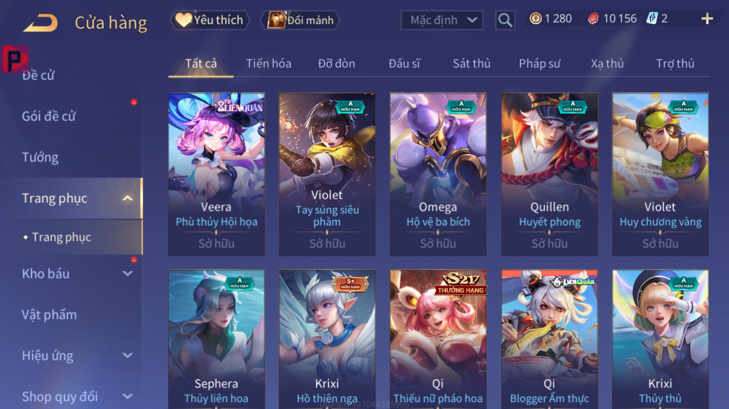Open Đổi mảnh treasure chest button
Image resolution: width=729 pixels, height=409 pixels.
300,20
